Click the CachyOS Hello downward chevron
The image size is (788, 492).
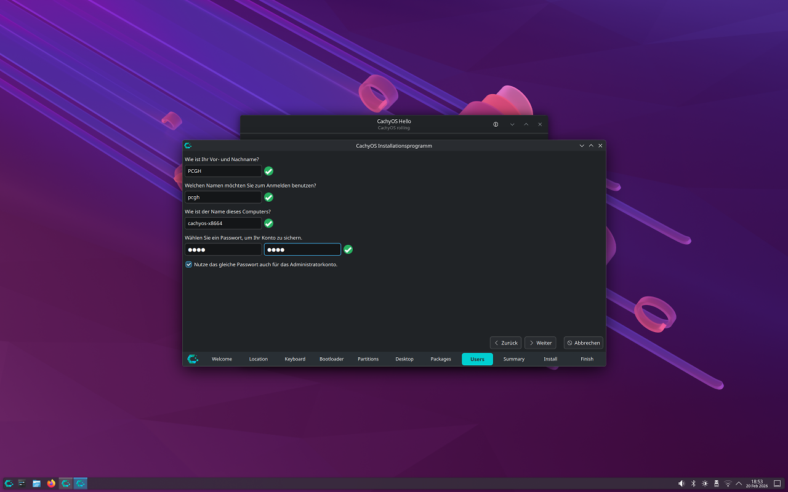(512, 124)
